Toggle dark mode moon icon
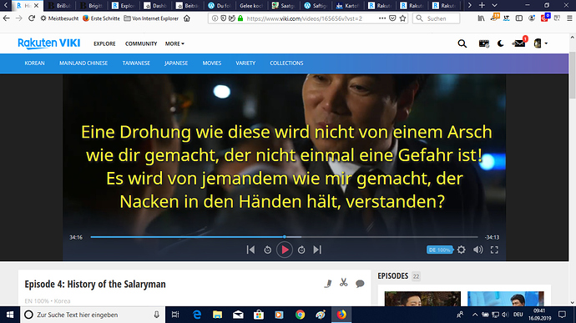576x323 pixels. pyautogui.click(x=500, y=43)
